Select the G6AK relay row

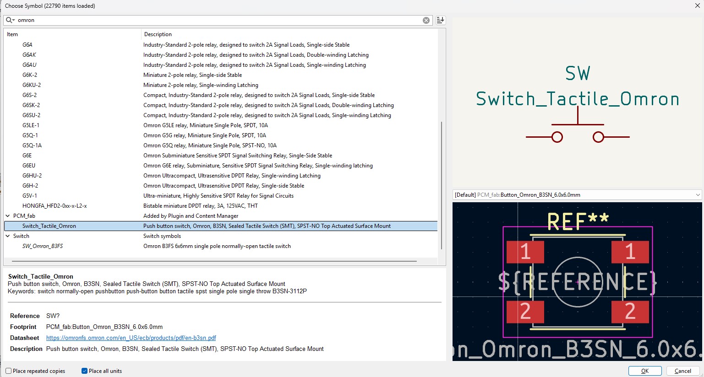point(221,55)
